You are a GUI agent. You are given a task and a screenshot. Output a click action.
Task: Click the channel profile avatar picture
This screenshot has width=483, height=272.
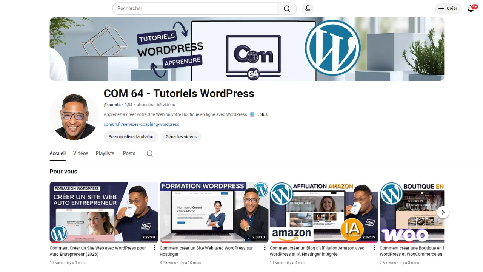74,116
